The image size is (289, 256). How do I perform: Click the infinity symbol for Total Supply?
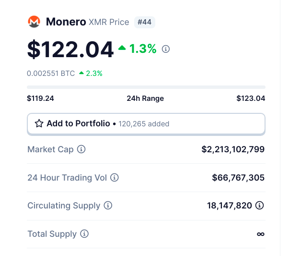pyautogui.click(x=261, y=234)
